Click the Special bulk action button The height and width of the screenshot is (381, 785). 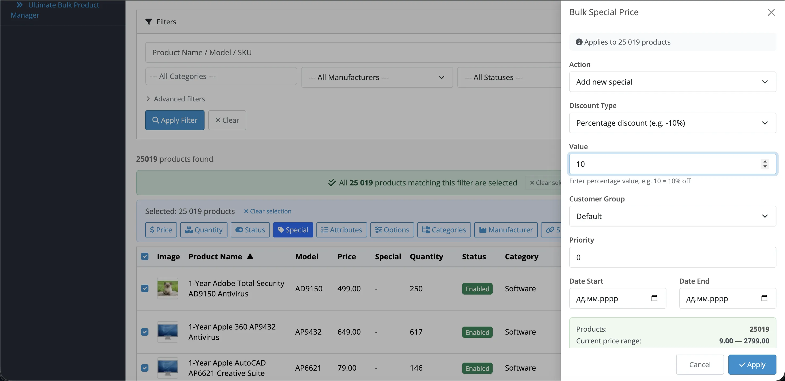point(293,230)
